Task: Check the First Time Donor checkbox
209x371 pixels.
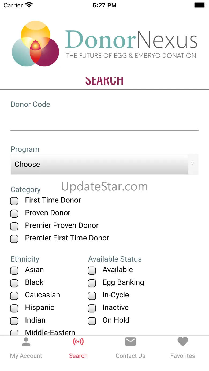Action: point(14,201)
